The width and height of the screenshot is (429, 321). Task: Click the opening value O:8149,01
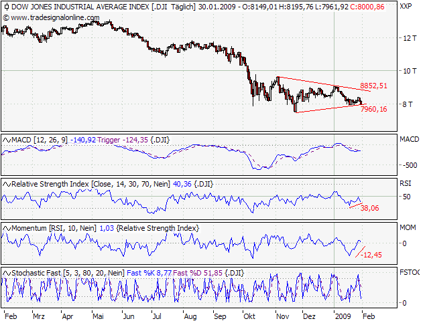coord(259,7)
